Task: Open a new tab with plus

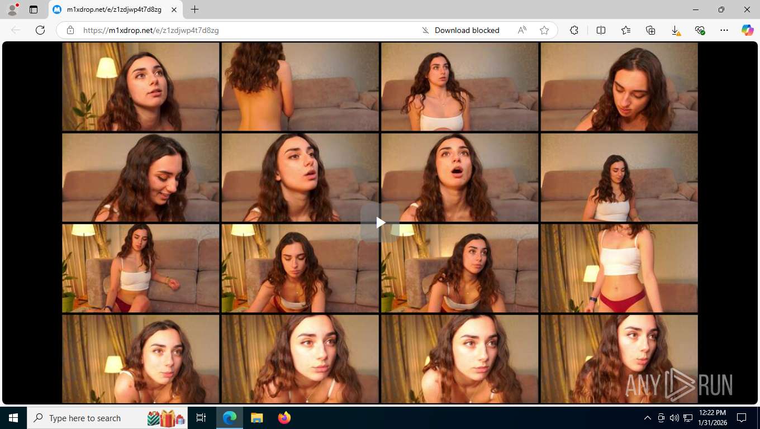Action: click(194, 9)
